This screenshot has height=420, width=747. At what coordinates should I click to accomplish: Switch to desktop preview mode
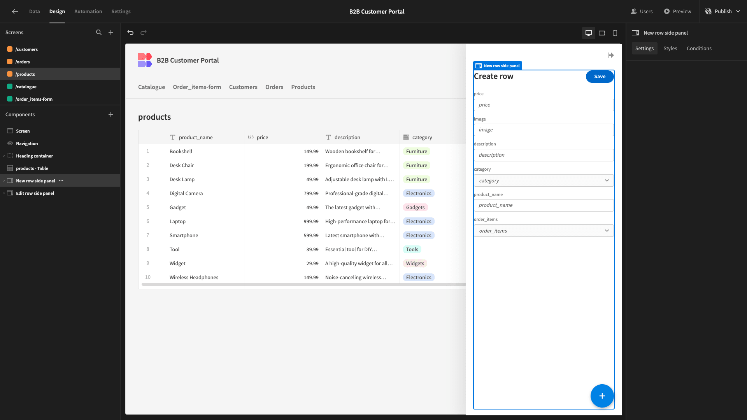pyautogui.click(x=589, y=33)
